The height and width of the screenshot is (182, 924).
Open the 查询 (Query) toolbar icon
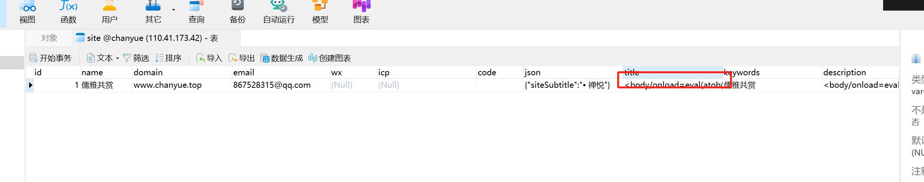coord(196,11)
